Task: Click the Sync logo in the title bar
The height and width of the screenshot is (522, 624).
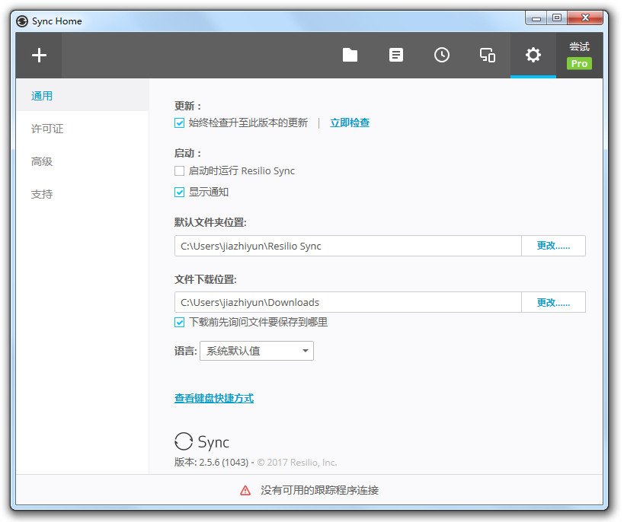Action: pos(21,21)
